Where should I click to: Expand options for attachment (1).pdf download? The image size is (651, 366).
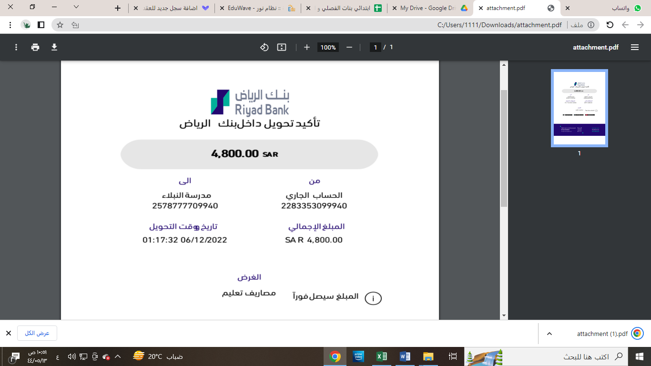coord(549,334)
